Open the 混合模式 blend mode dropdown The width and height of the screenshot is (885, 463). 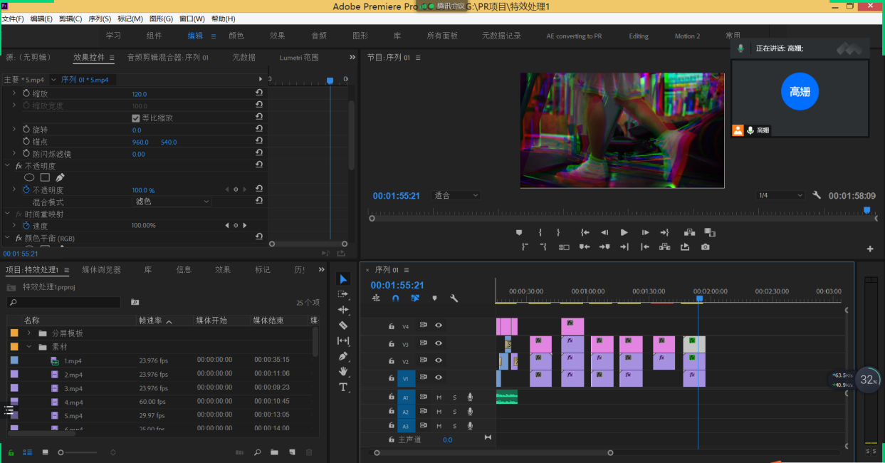(x=172, y=202)
